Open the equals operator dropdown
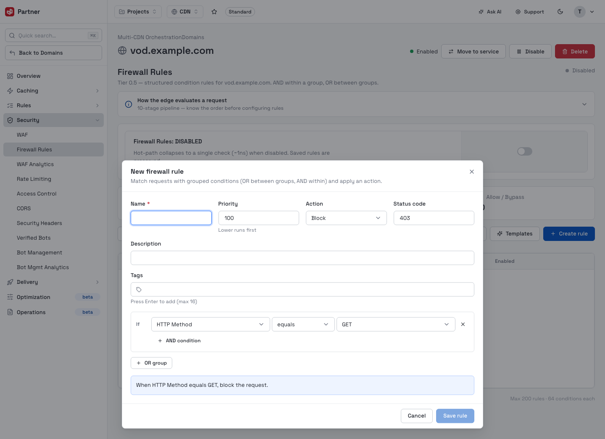Viewport: 605px width, 439px height. pos(303,324)
